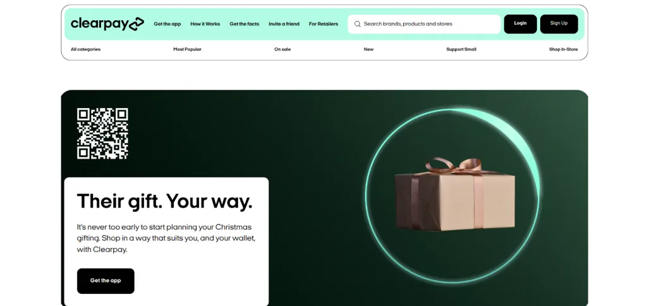
Task: Click the glowing mint circle graphic
Action: coord(452,196)
